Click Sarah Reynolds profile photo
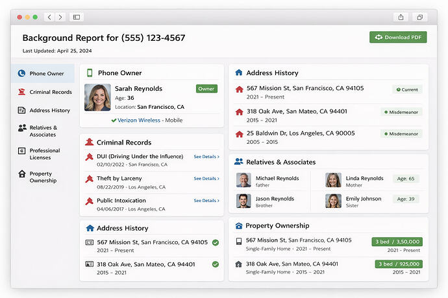The height and width of the screenshot is (298, 448). (x=97, y=98)
